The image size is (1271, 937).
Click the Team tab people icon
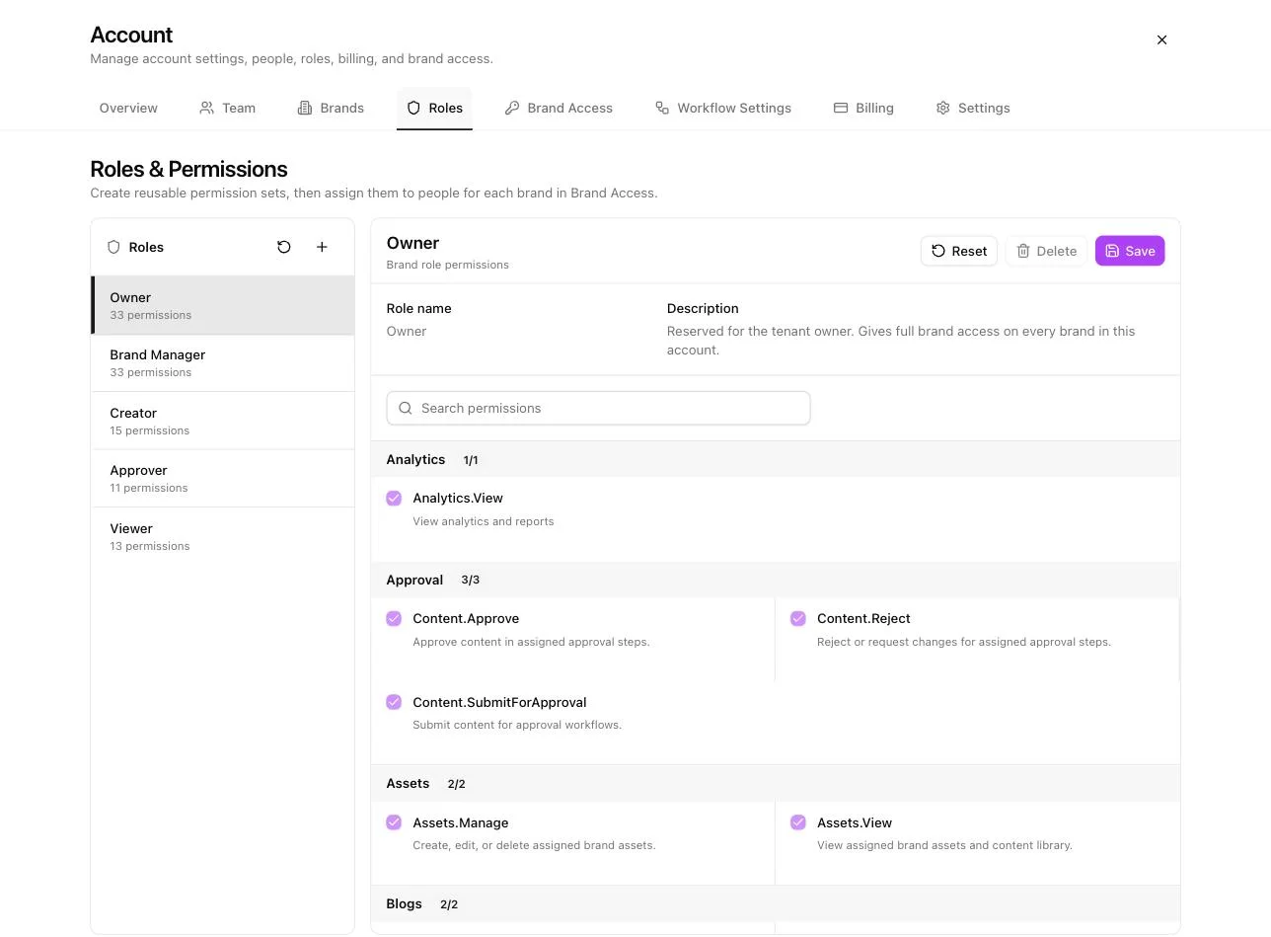coord(206,108)
